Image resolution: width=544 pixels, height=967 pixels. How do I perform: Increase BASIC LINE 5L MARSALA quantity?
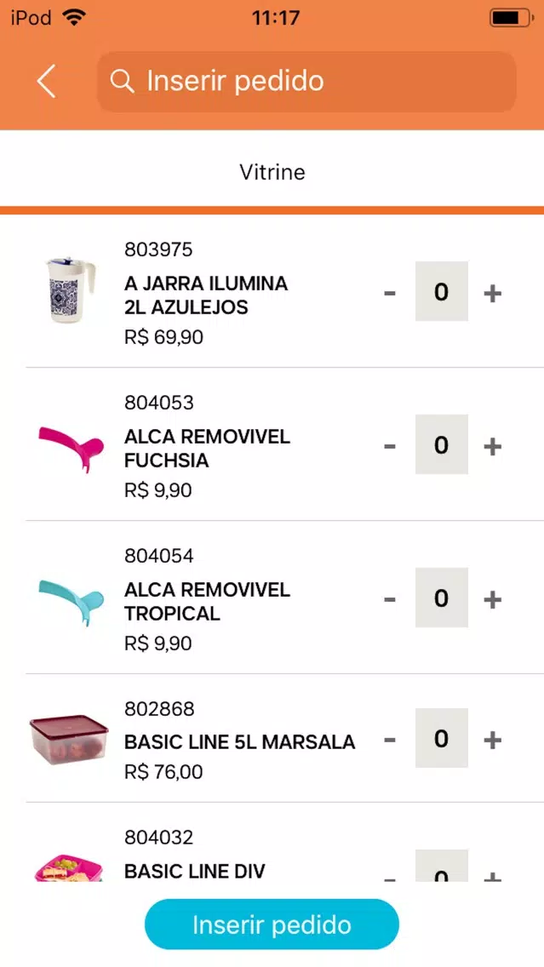point(492,740)
